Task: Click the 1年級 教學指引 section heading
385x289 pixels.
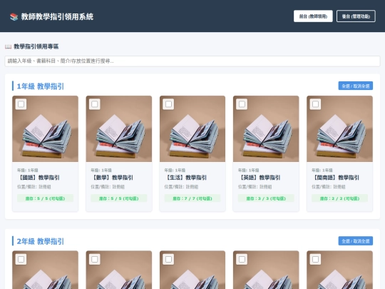Action: point(40,86)
